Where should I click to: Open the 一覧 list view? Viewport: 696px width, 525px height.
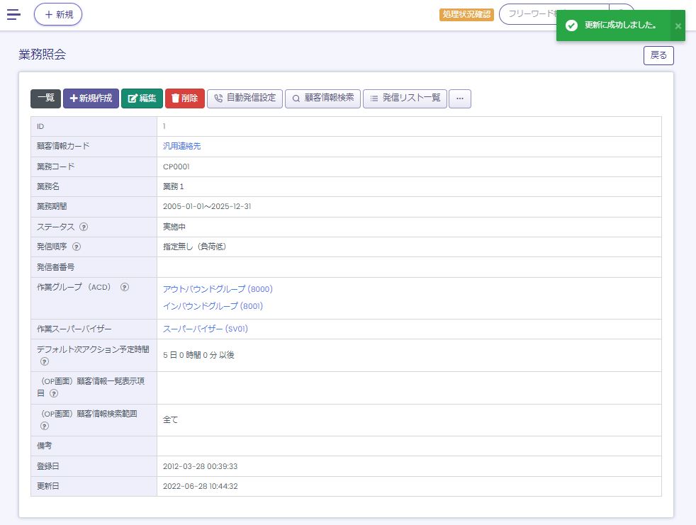45,98
